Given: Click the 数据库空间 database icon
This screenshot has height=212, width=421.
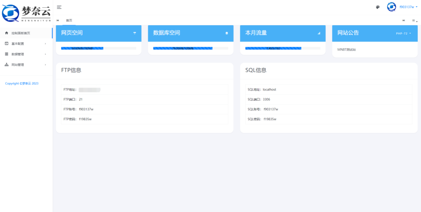Looking at the screenshot, I should coord(227,33).
